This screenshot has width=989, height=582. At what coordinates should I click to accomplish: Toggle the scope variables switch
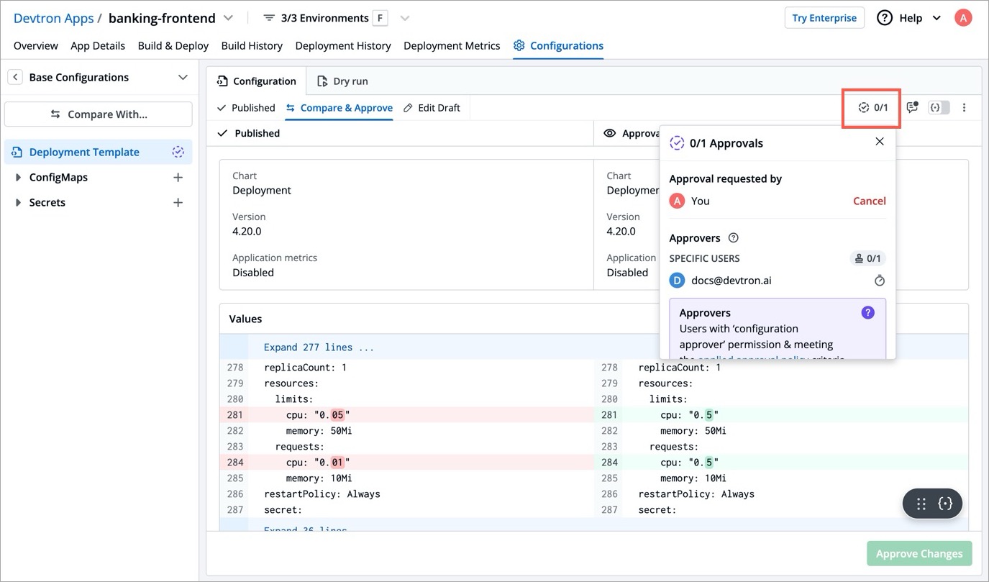click(939, 108)
